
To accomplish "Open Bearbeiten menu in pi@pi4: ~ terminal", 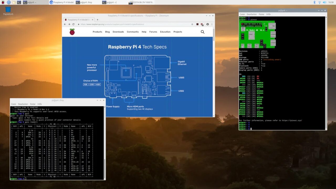I will [252, 14].
